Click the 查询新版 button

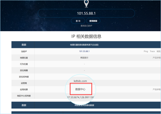tap(93, 21)
